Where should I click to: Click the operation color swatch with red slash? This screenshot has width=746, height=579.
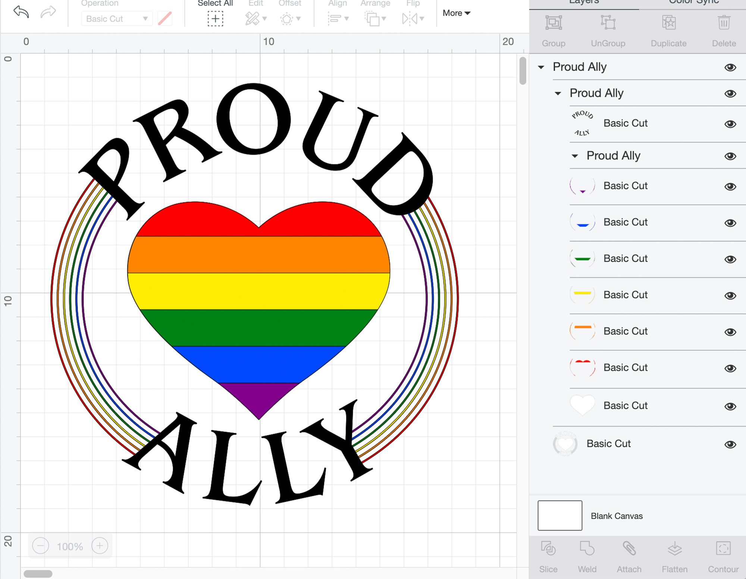point(164,19)
